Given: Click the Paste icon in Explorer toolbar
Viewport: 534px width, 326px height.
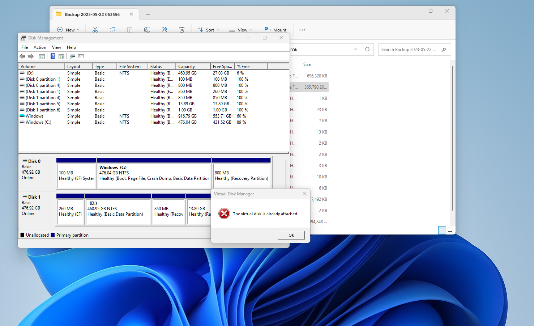Looking at the screenshot, I should click(130, 30).
